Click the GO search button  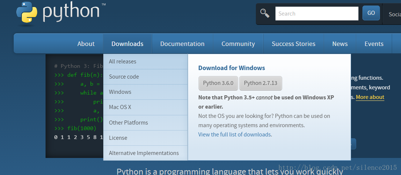pyautogui.click(x=371, y=13)
